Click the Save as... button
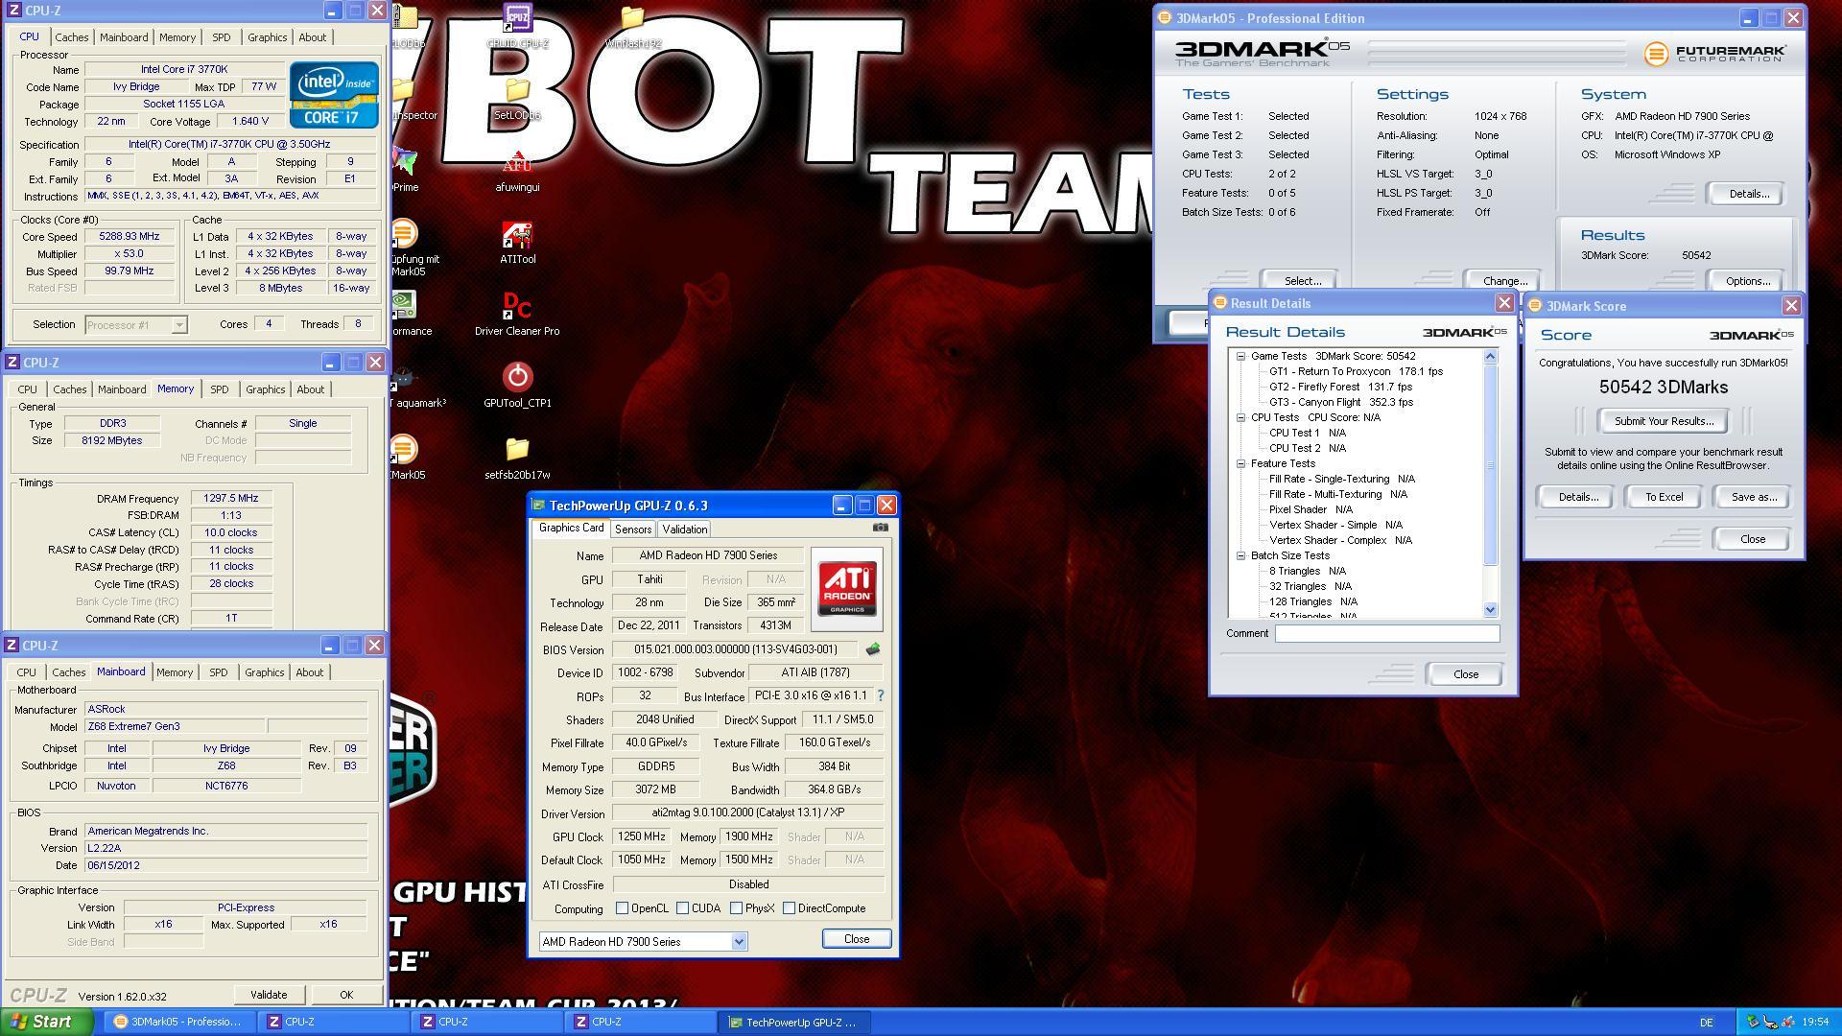The width and height of the screenshot is (1842, 1036). click(1754, 497)
